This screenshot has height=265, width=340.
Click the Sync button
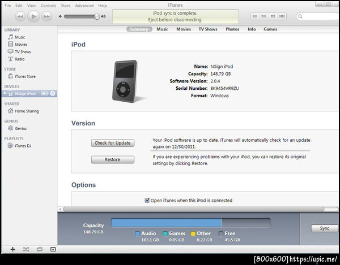click(x=325, y=228)
